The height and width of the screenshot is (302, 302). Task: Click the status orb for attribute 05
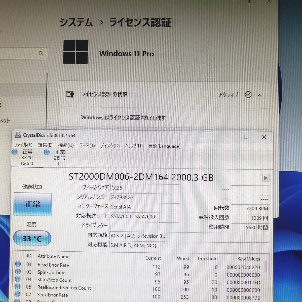[17, 286]
